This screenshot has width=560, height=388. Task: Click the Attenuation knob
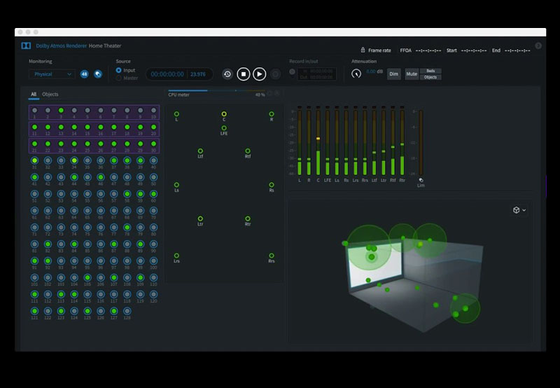point(356,73)
